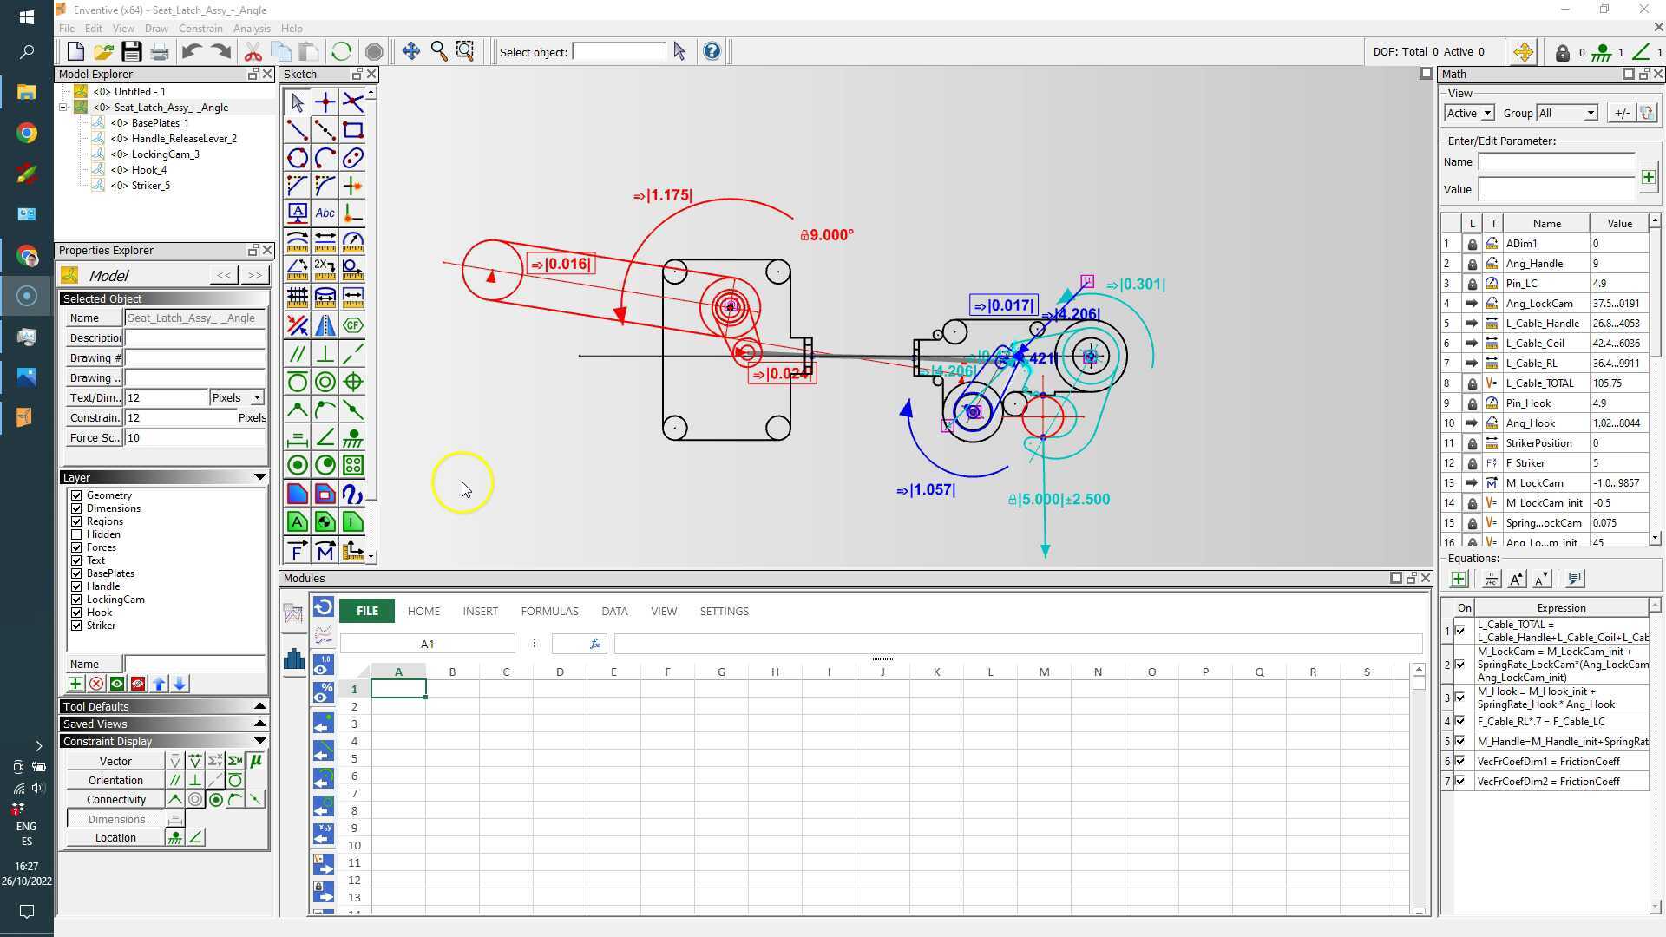Open the green FILE tab in Modules
Viewport: 1666px width, 937px height.
(367, 611)
